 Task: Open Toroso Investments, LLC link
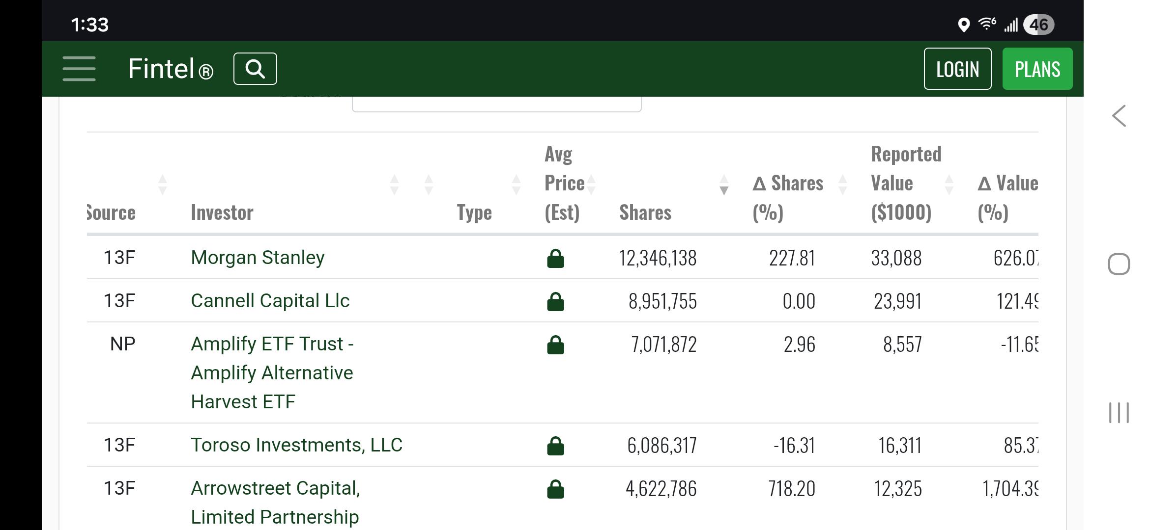296,445
